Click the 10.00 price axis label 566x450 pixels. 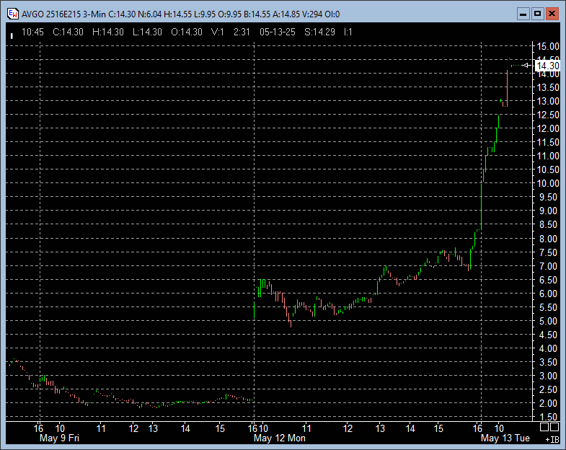click(x=548, y=183)
